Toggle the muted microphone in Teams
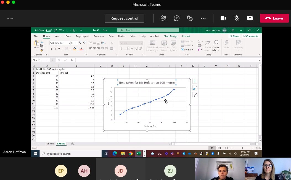This screenshot has width=291, height=180. click(236, 18)
